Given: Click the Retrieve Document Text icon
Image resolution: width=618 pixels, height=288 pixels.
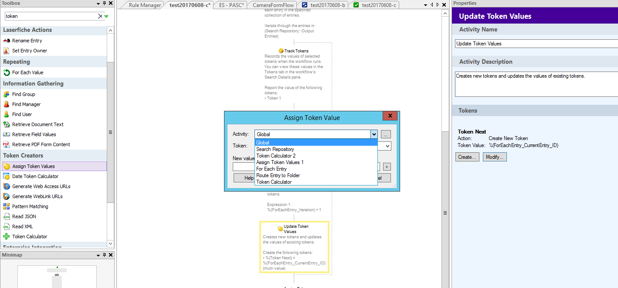Looking at the screenshot, I should click(x=6, y=124).
